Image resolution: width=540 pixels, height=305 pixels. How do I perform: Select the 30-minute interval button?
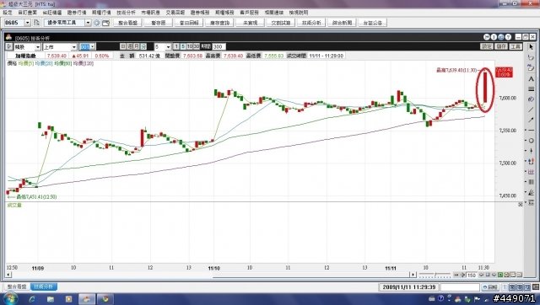[197, 46]
